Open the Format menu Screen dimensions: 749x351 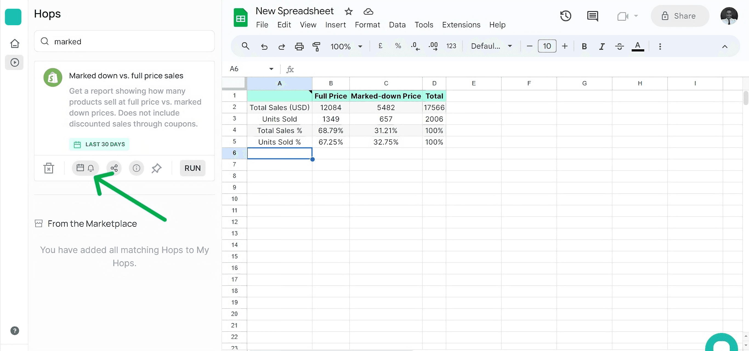point(367,25)
